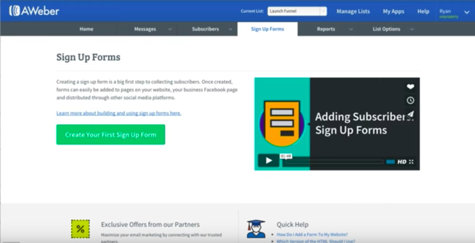Open the Current List dropdown
This screenshot has height=243, width=475.
coord(297,11)
